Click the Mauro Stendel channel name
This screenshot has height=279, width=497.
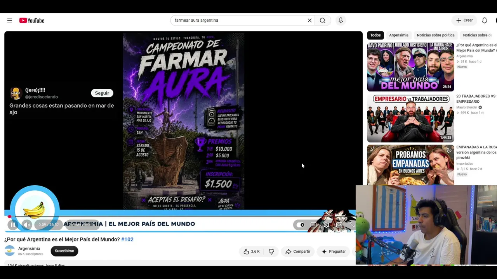(x=467, y=107)
